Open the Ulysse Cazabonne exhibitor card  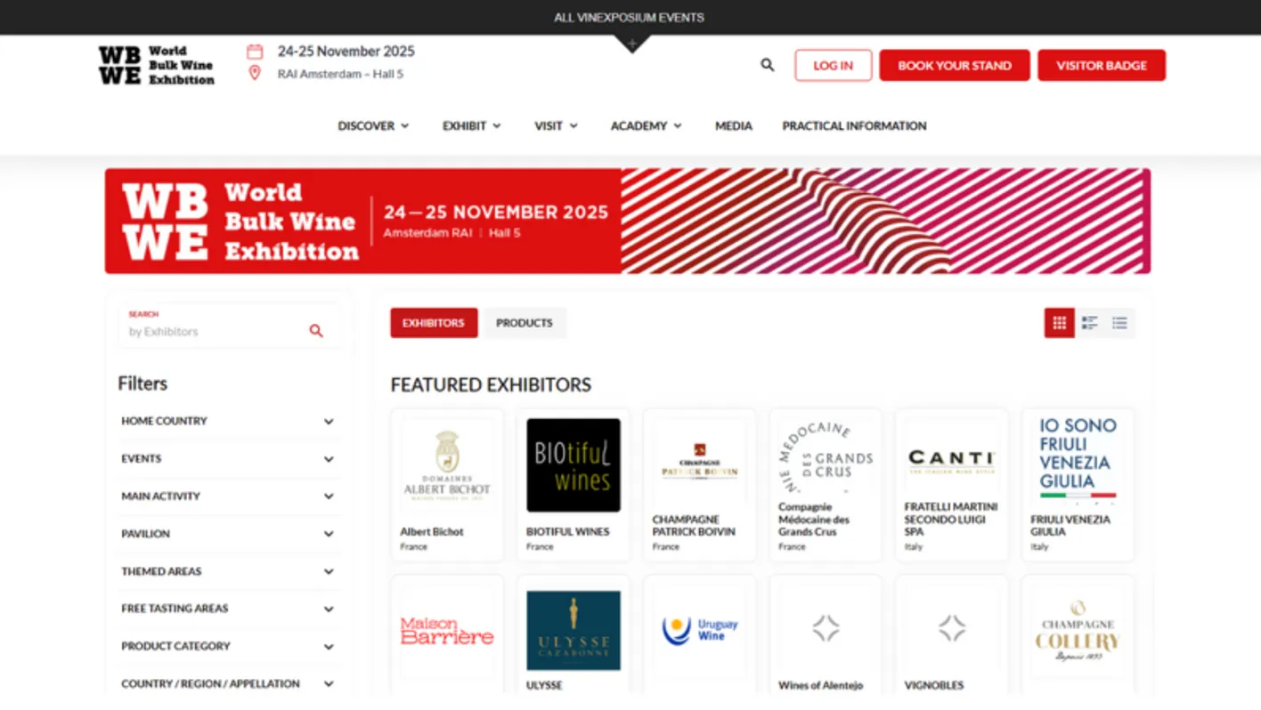[x=574, y=634]
